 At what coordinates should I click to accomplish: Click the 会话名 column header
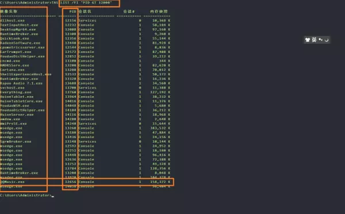click(x=85, y=12)
